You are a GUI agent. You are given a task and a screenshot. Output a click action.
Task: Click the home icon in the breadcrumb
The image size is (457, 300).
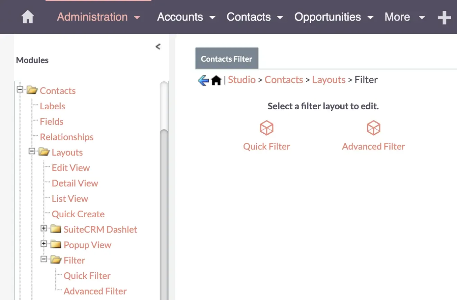(x=216, y=80)
